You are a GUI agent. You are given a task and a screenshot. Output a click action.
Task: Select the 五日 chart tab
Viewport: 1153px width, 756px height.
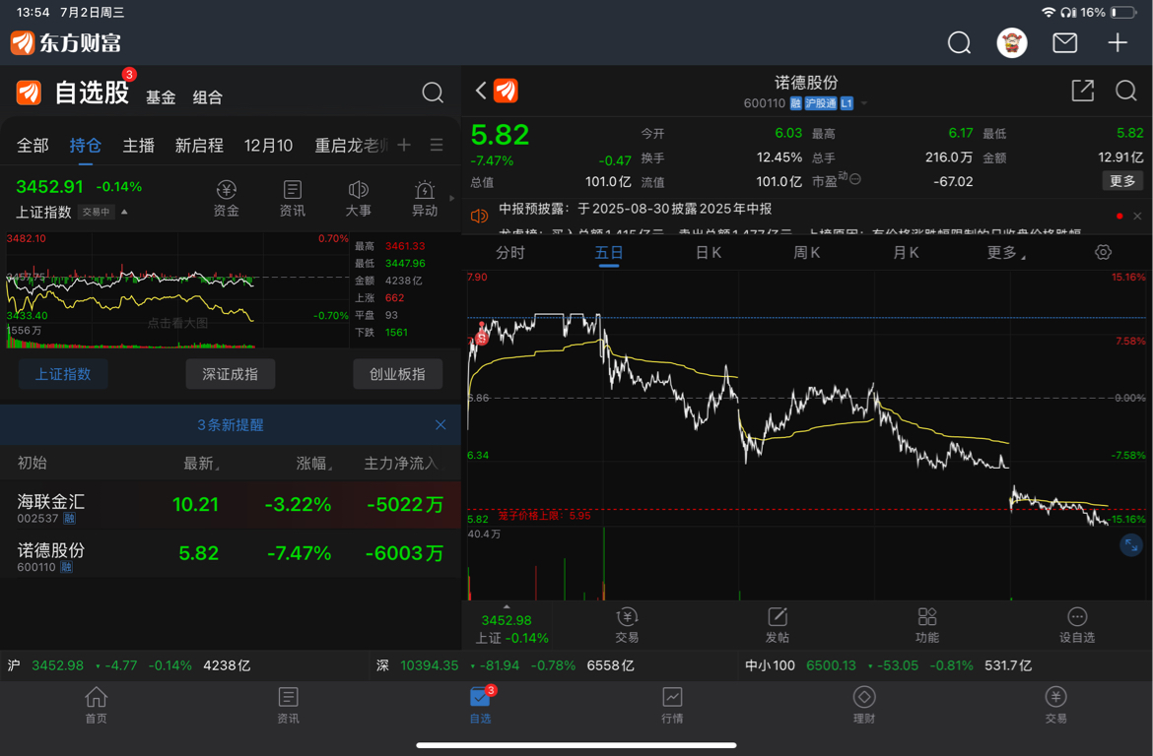point(609,253)
